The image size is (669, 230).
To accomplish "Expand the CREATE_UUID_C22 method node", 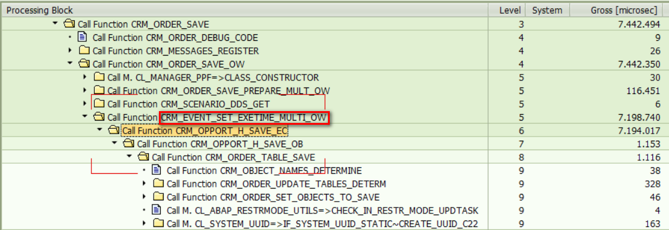I will (144, 223).
